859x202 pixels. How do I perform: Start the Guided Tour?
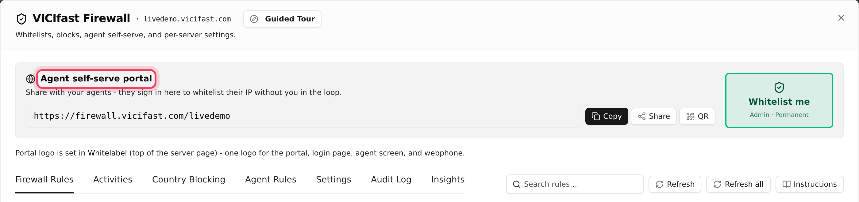pyautogui.click(x=282, y=19)
